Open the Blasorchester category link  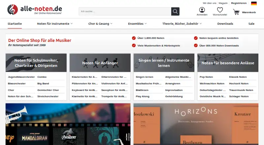(x=17, y=83)
